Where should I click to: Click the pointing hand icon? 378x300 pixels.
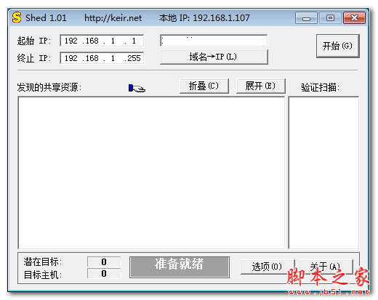pos(137,88)
